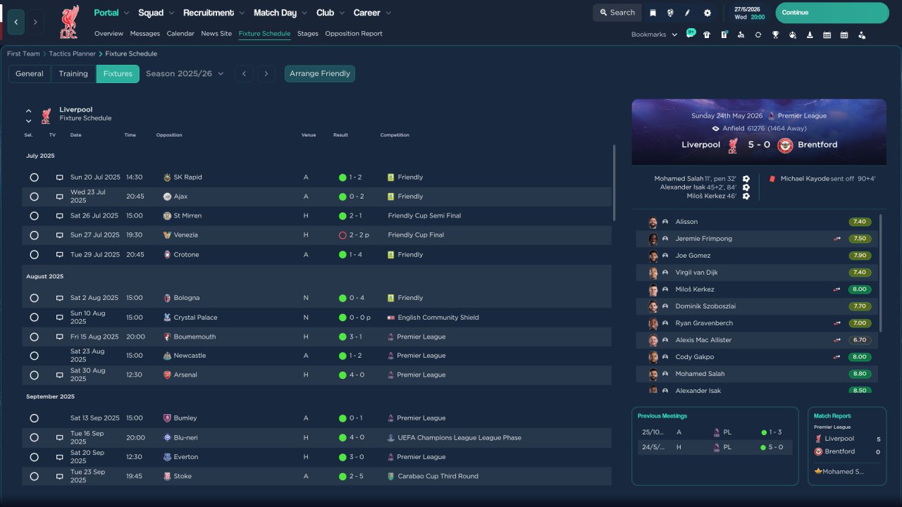The image size is (902, 507).
Task: Select the radio button for Ajax fixture
Action: tap(34, 196)
